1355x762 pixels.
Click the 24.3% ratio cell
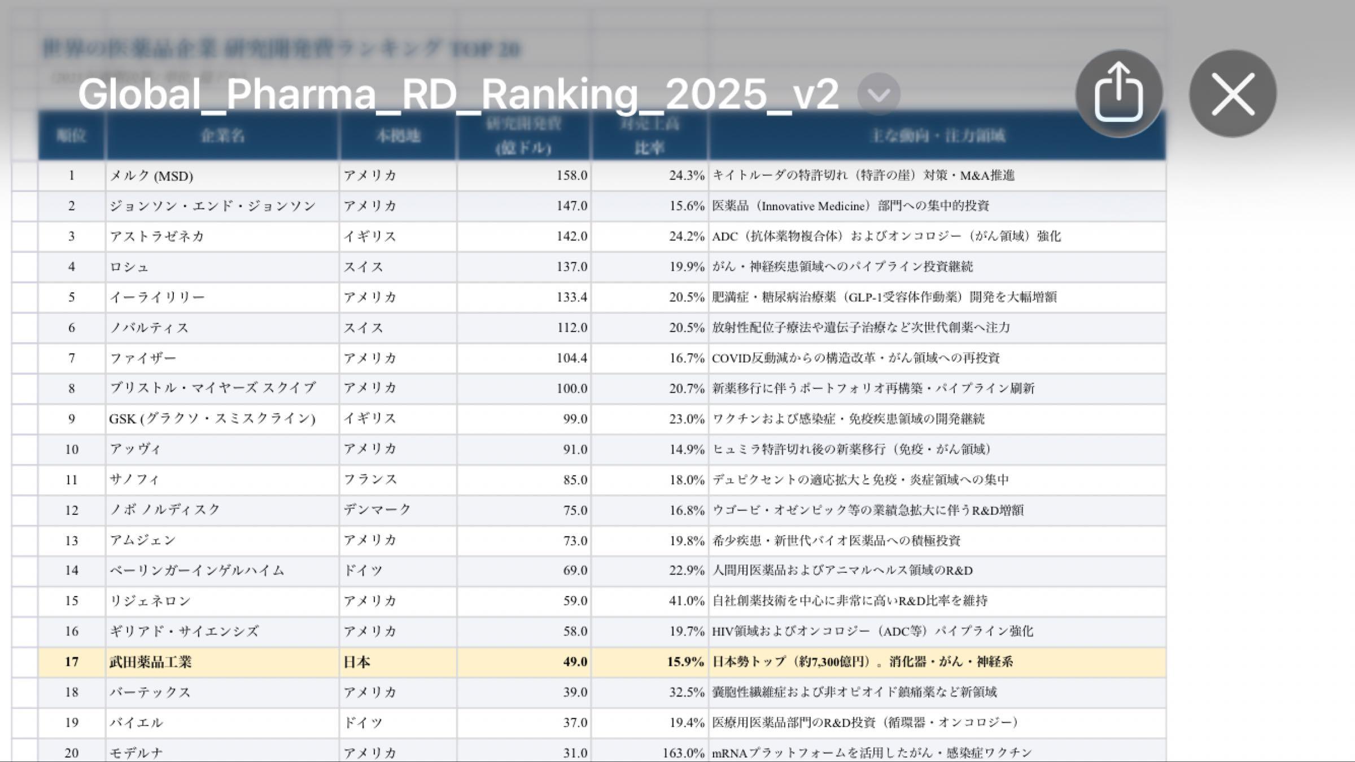(650, 176)
